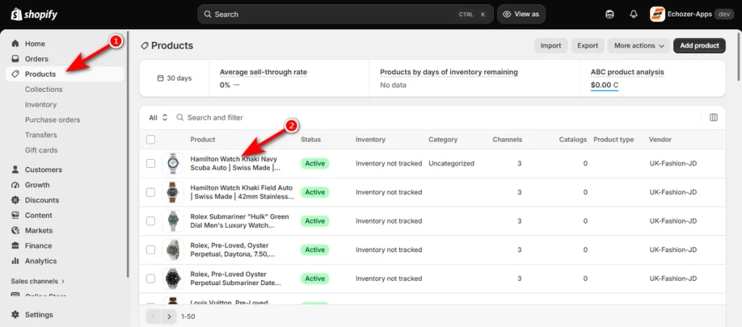Go to Transfers in sidebar
Screen dimensions: 742x327
click(41, 135)
